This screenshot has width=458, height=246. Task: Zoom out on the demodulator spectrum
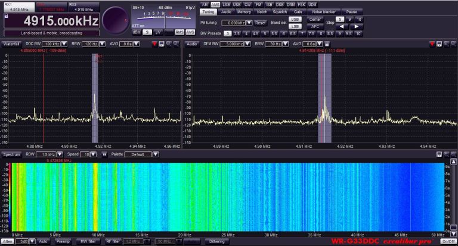(453, 44)
